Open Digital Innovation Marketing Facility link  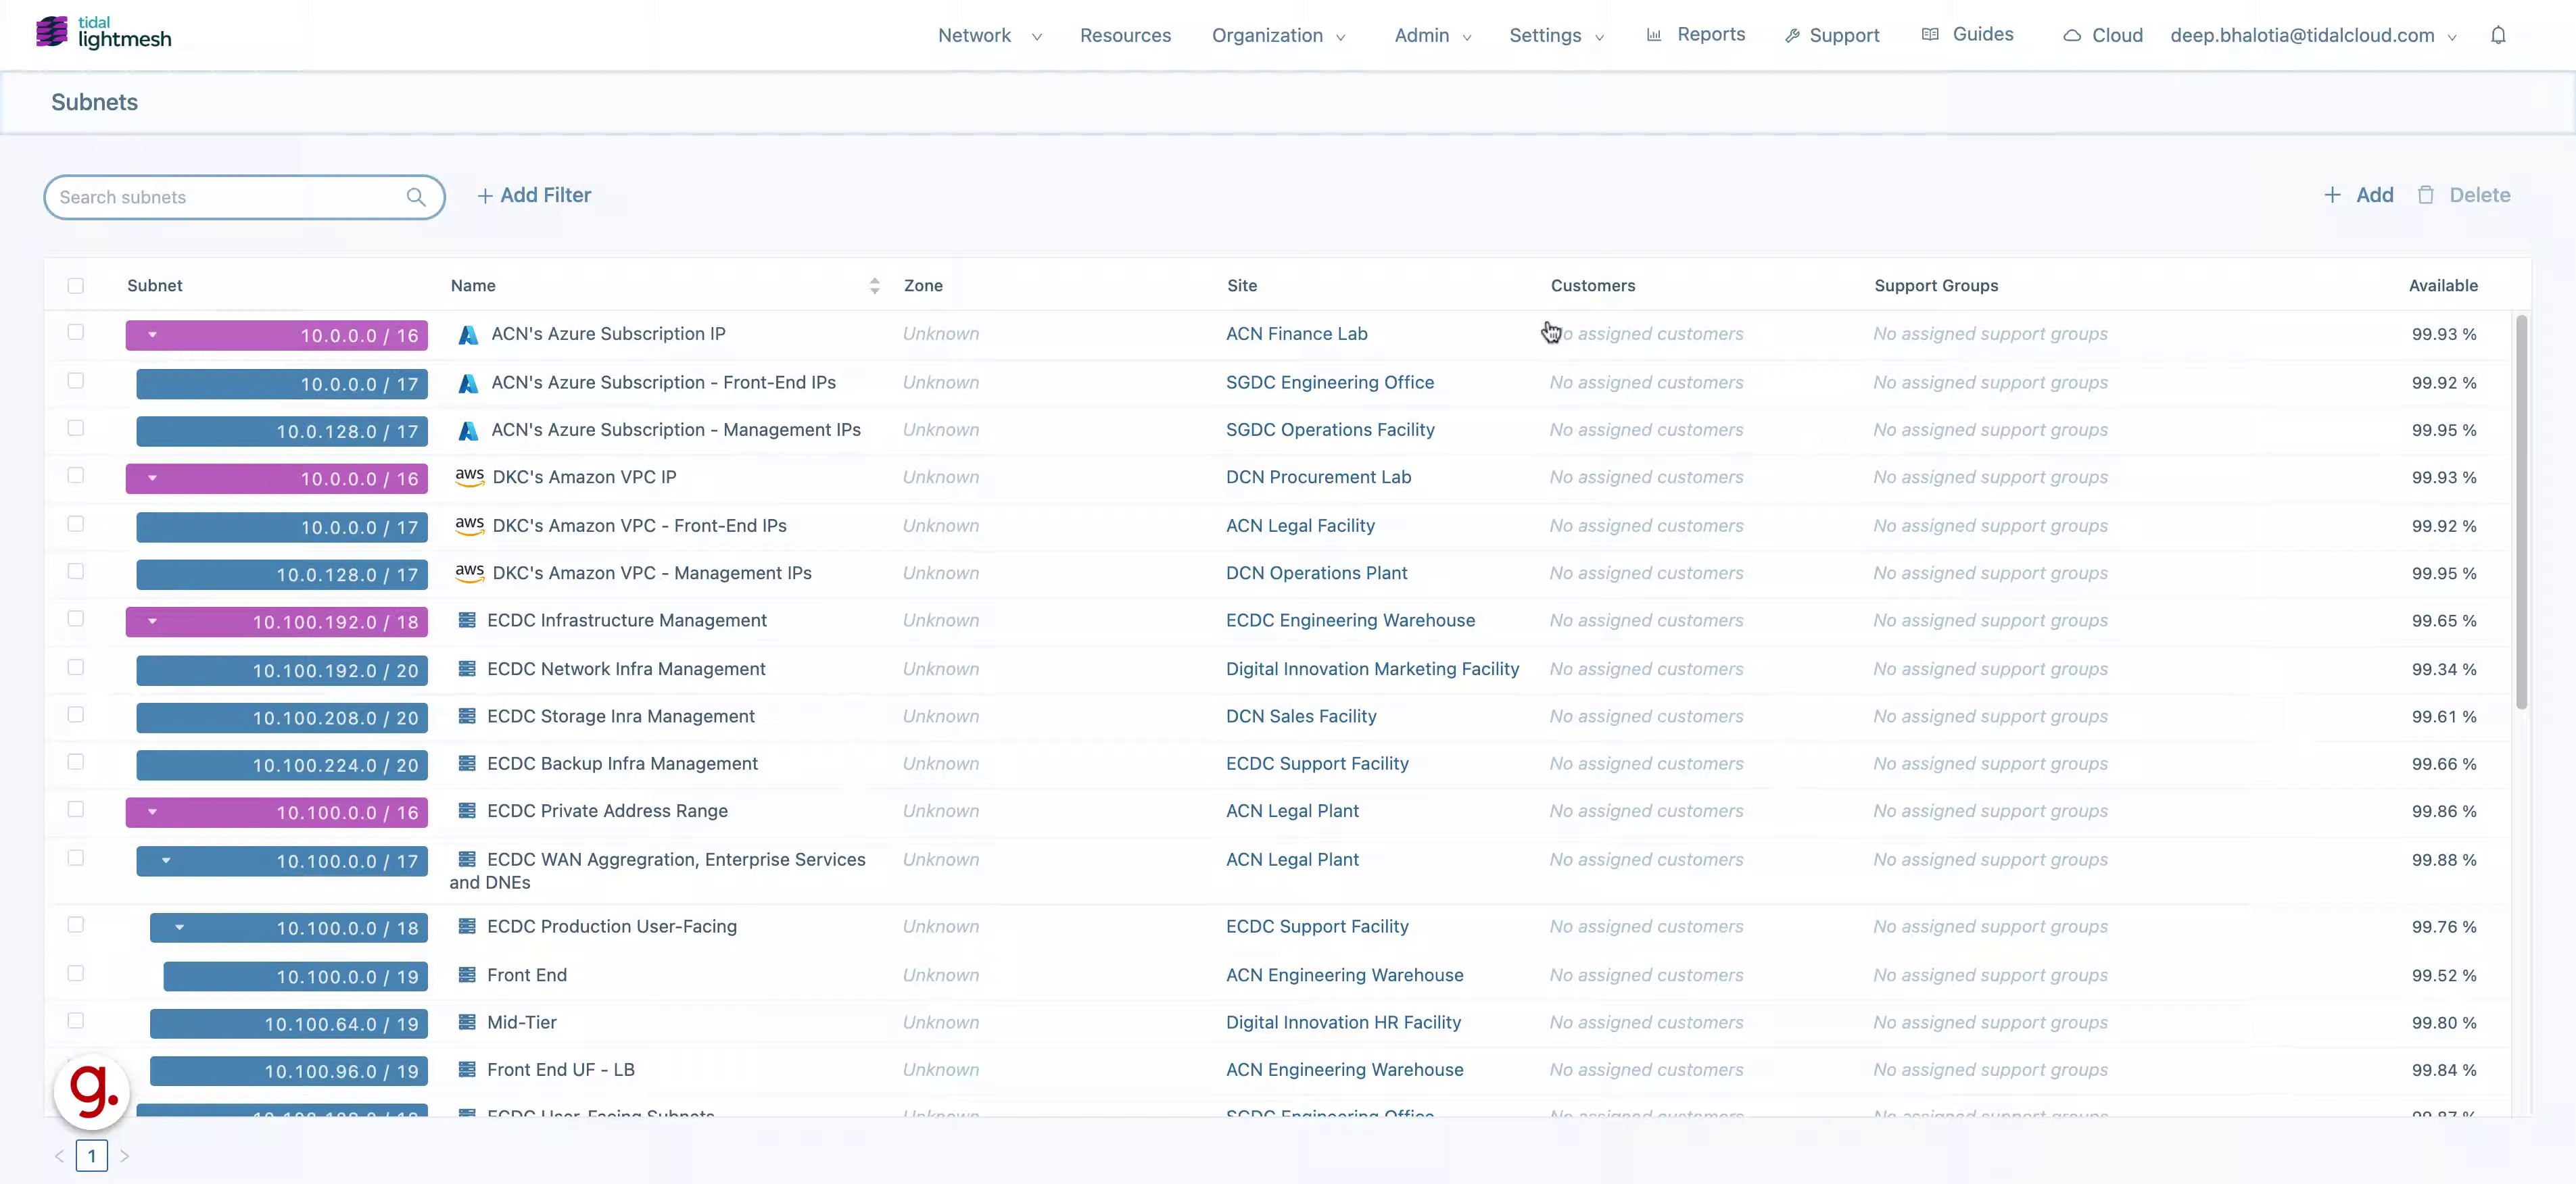click(1372, 668)
